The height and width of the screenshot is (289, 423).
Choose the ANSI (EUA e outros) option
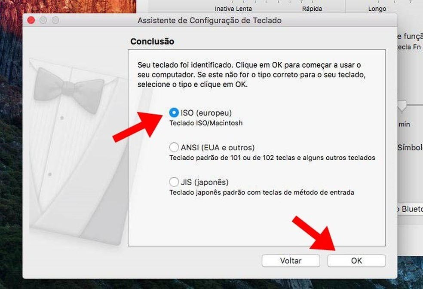coord(174,147)
